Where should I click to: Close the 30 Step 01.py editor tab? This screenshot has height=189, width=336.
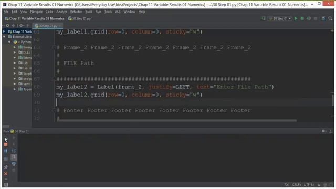60,26
